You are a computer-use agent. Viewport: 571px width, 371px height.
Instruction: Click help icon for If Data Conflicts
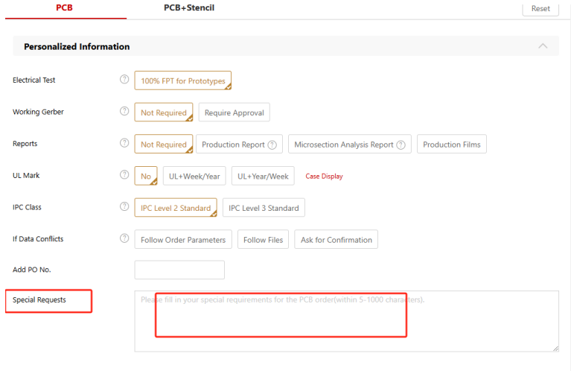pyautogui.click(x=124, y=239)
